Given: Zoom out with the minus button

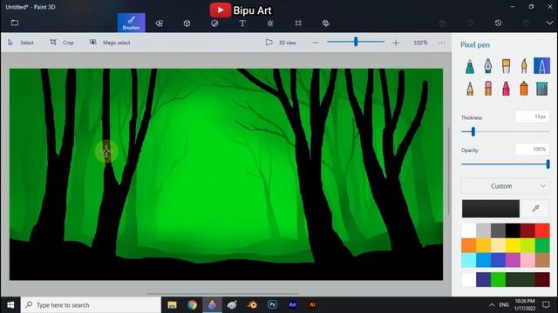Looking at the screenshot, I should click(316, 43).
